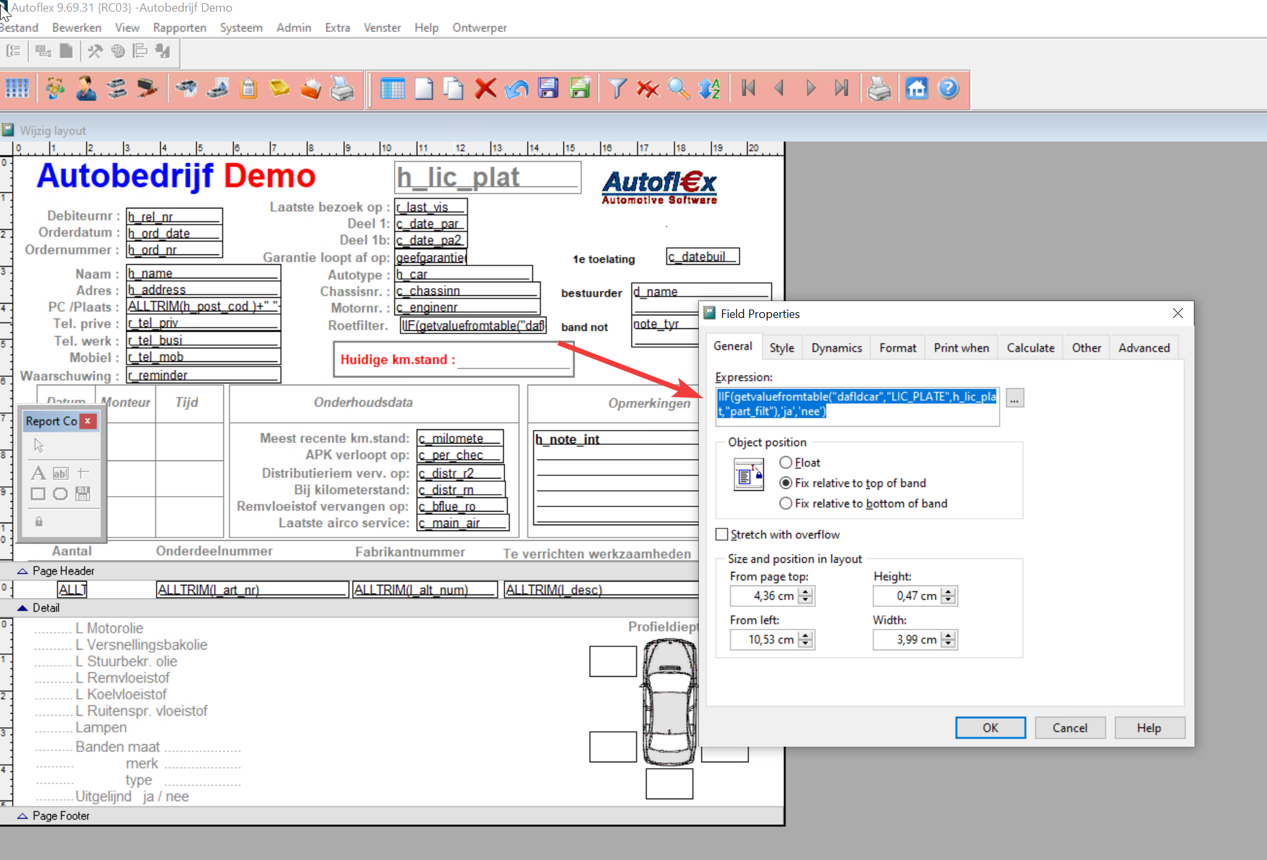Click the red X delete icon
Screen dimensions: 1267x860
pos(485,88)
